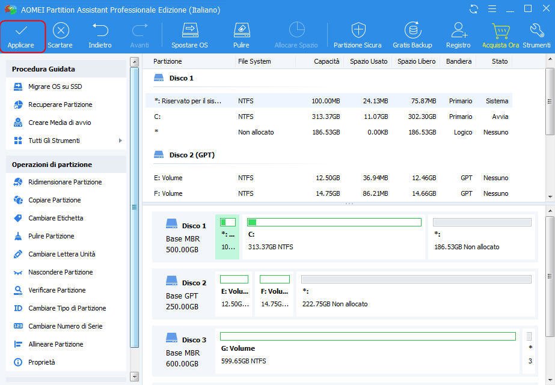Viewport: 555px width, 385px height.
Task: Select E: Volume block on Disco 2
Action: 234,294
